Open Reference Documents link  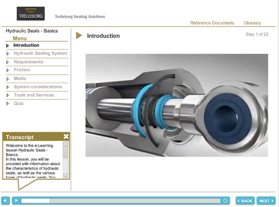tap(212, 23)
